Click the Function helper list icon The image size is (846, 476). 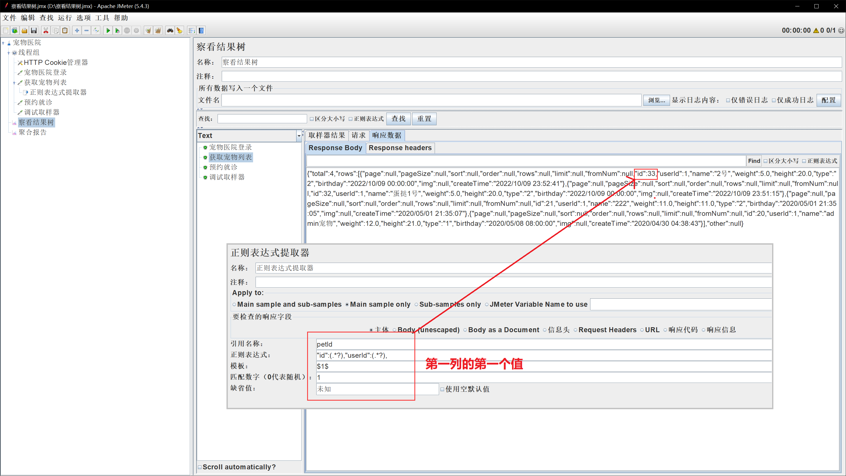pos(192,30)
